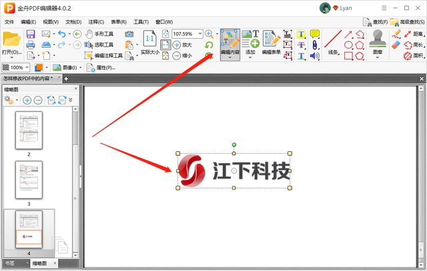Expand the 添加 dropdown arrow
The height and width of the screenshot is (271, 427).
point(250,57)
